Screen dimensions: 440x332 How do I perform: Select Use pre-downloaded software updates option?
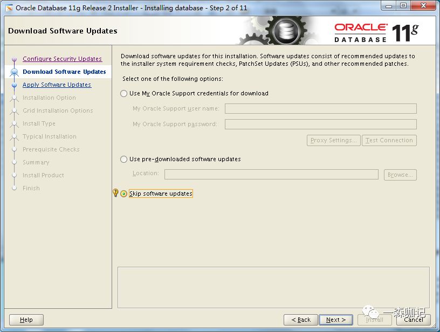[x=124, y=160]
